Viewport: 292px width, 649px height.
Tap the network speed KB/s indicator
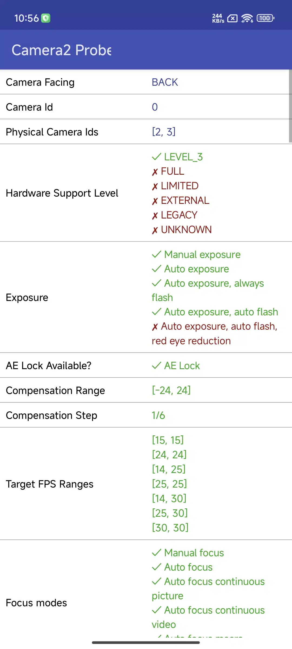point(218,18)
